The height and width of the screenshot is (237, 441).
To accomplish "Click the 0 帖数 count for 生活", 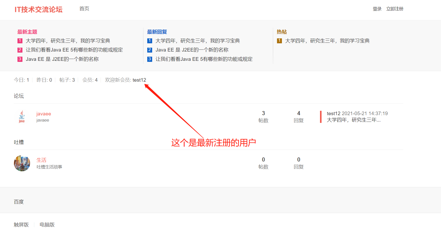I will (263, 163).
